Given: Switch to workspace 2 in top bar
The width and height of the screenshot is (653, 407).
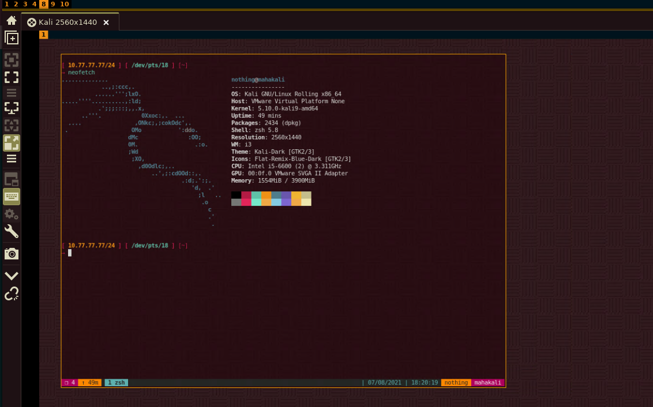Looking at the screenshot, I should [16, 4].
